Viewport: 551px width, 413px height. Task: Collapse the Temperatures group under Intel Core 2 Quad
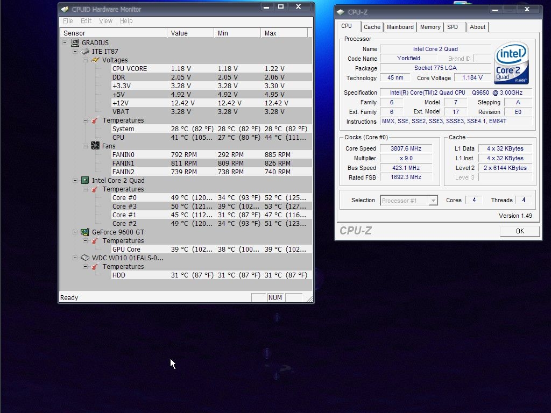pos(86,189)
